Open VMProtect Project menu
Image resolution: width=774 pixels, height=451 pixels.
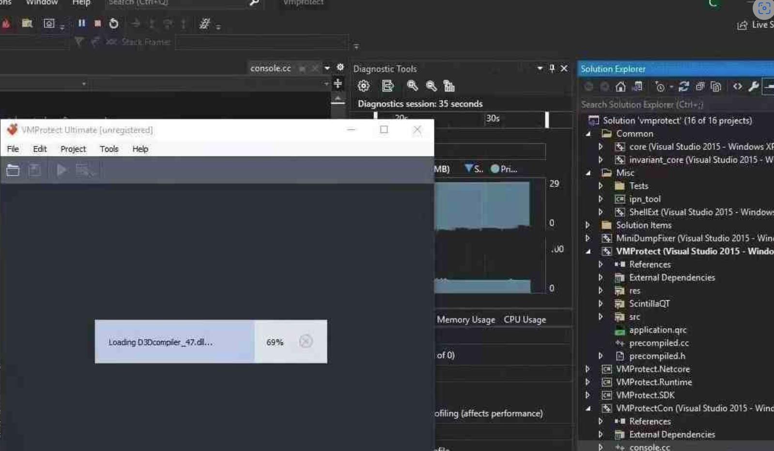tap(73, 149)
